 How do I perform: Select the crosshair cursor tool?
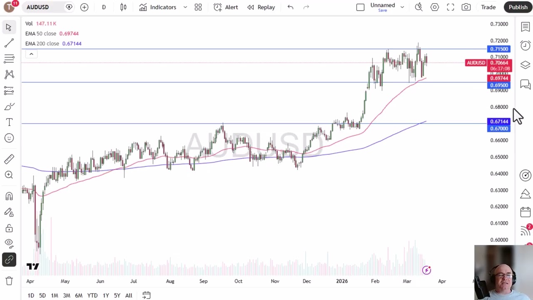[9, 27]
